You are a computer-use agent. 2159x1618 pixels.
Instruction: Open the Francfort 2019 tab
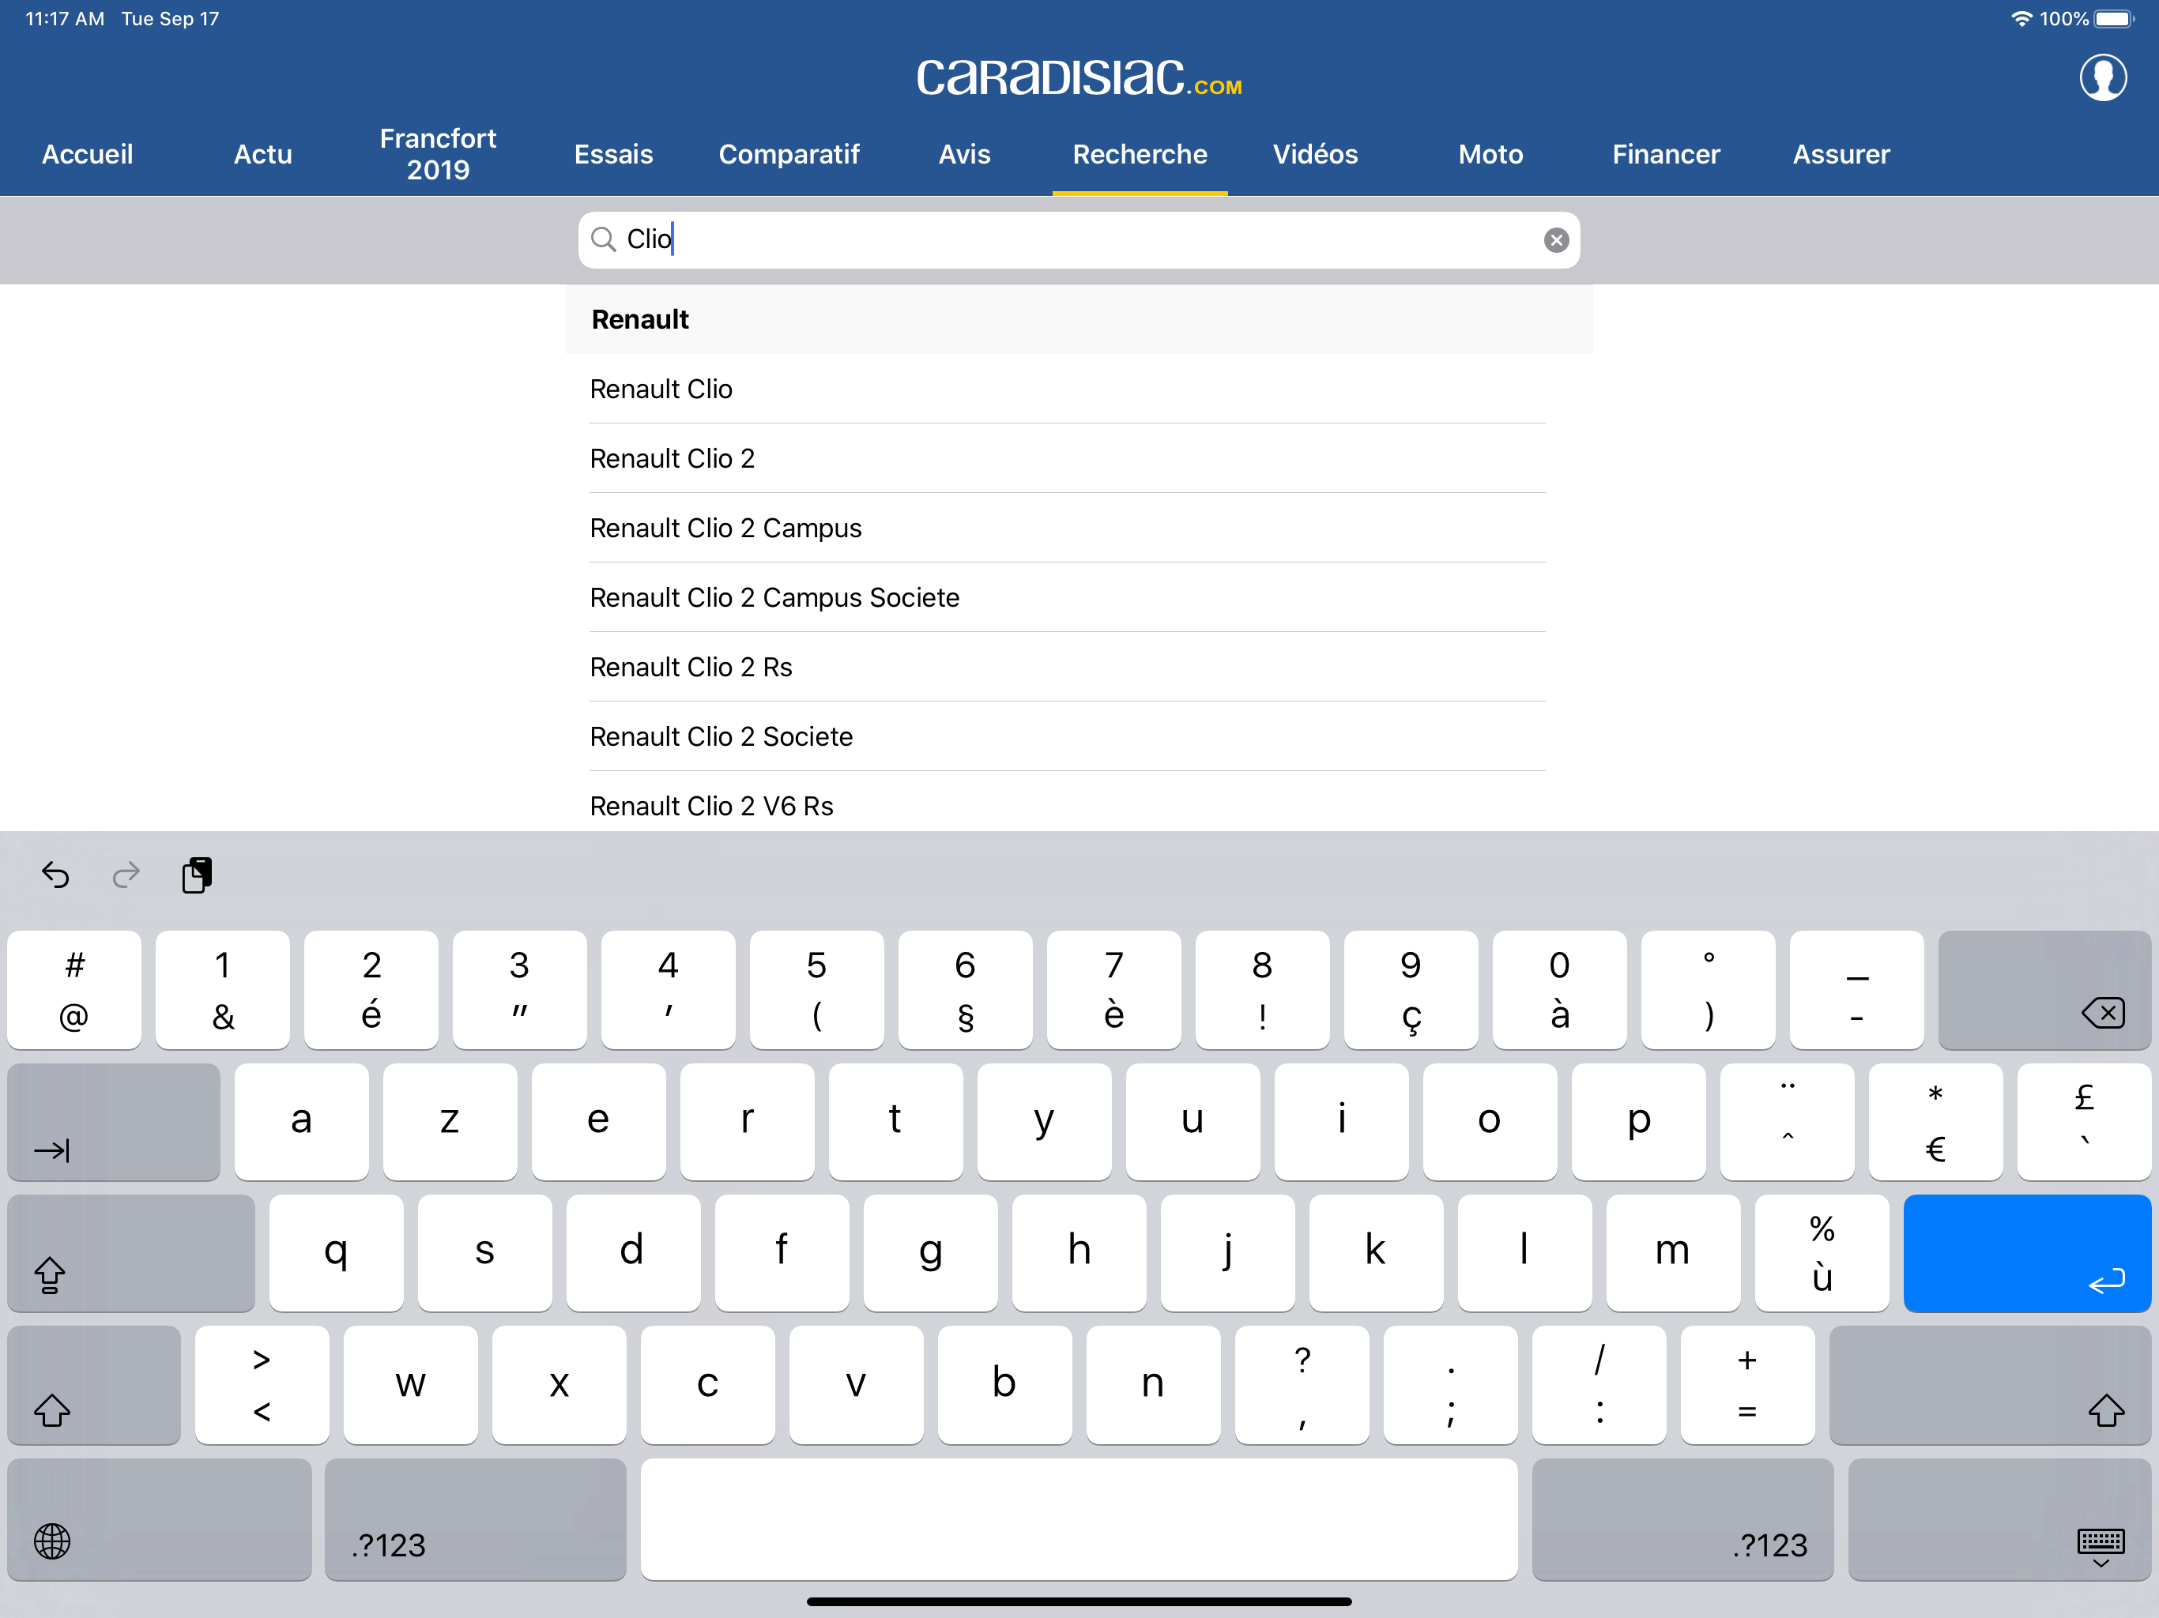point(439,154)
